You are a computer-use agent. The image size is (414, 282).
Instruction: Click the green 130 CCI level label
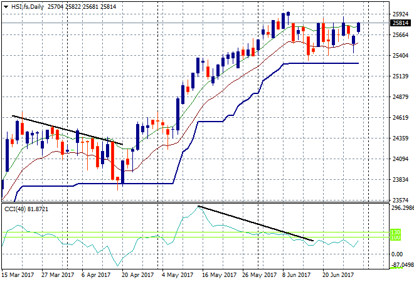[x=396, y=232]
